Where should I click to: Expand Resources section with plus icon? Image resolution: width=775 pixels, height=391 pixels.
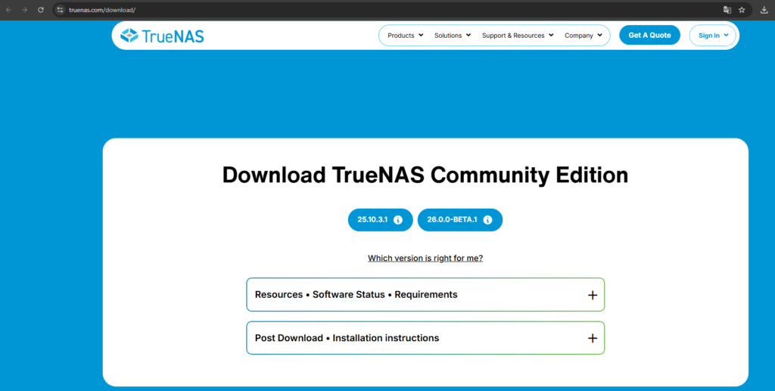593,295
